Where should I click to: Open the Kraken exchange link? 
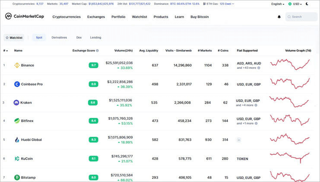pyautogui.click(x=26, y=102)
